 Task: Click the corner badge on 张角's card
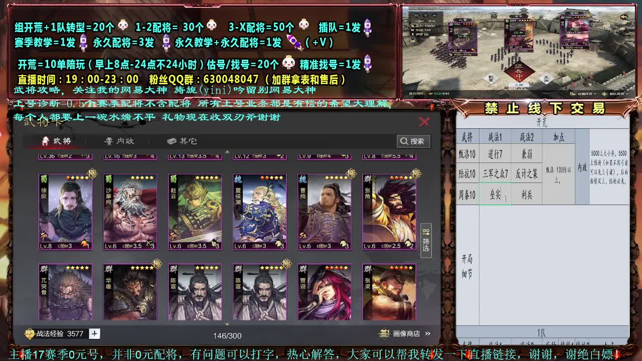click(x=416, y=173)
